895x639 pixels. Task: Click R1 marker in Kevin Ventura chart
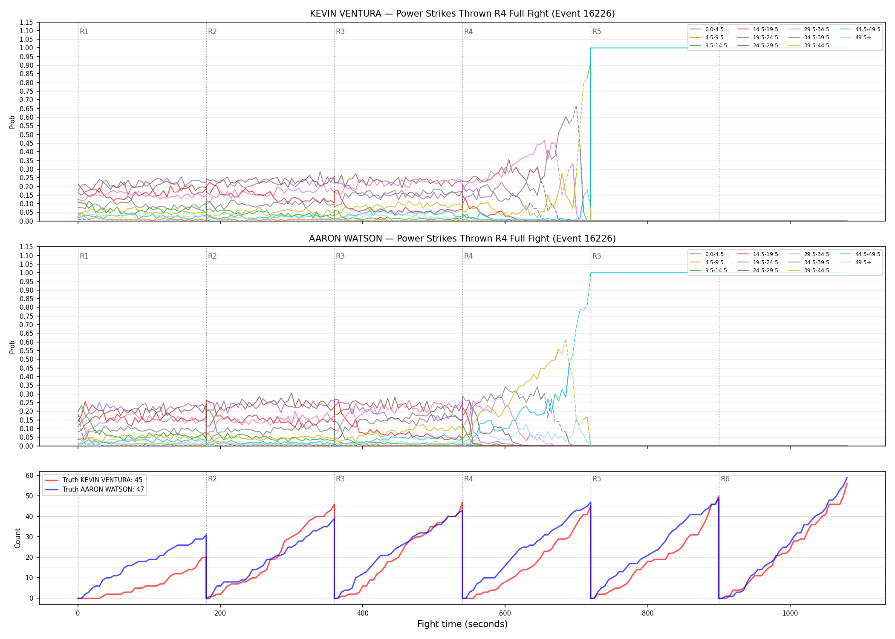click(x=84, y=32)
